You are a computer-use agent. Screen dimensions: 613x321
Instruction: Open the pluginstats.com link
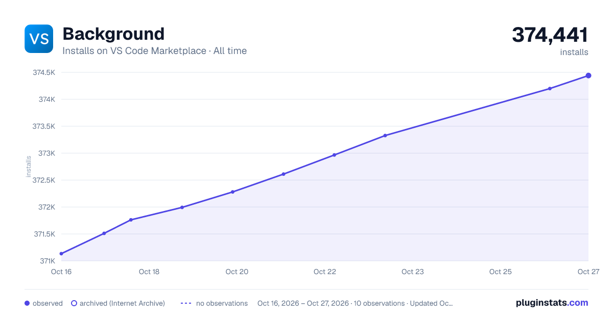click(x=552, y=303)
